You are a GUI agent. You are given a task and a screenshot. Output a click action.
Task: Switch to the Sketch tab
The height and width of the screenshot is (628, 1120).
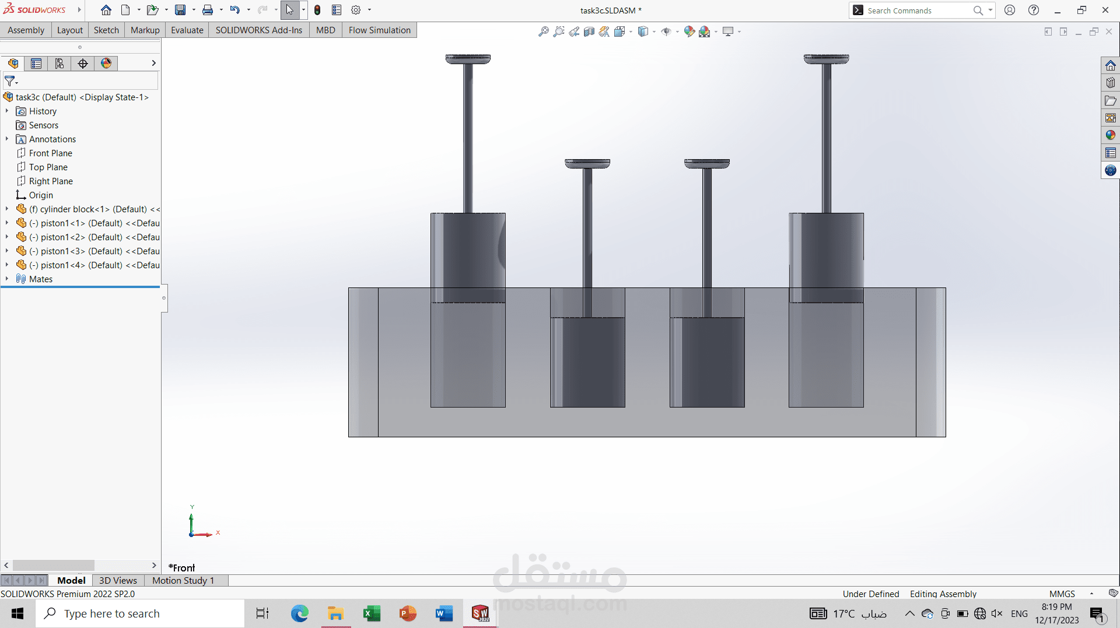click(106, 30)
